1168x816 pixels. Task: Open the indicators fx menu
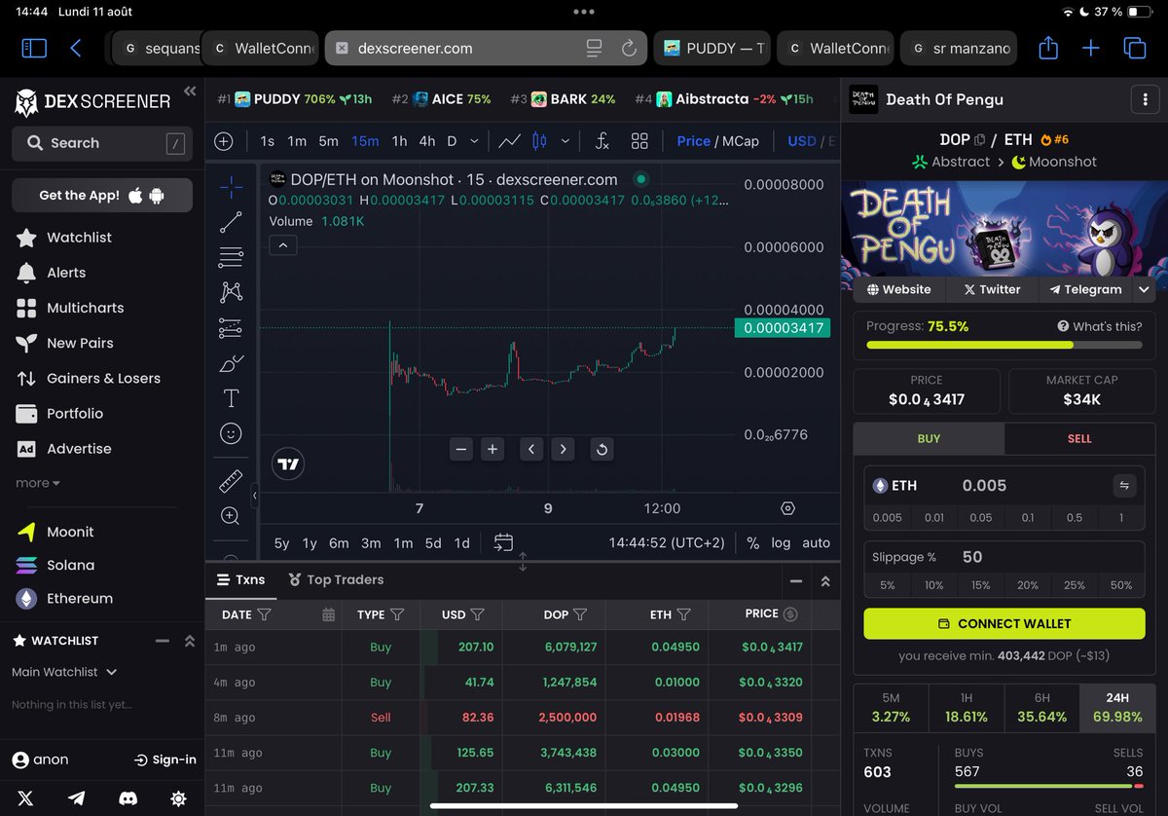pos(602,141)
